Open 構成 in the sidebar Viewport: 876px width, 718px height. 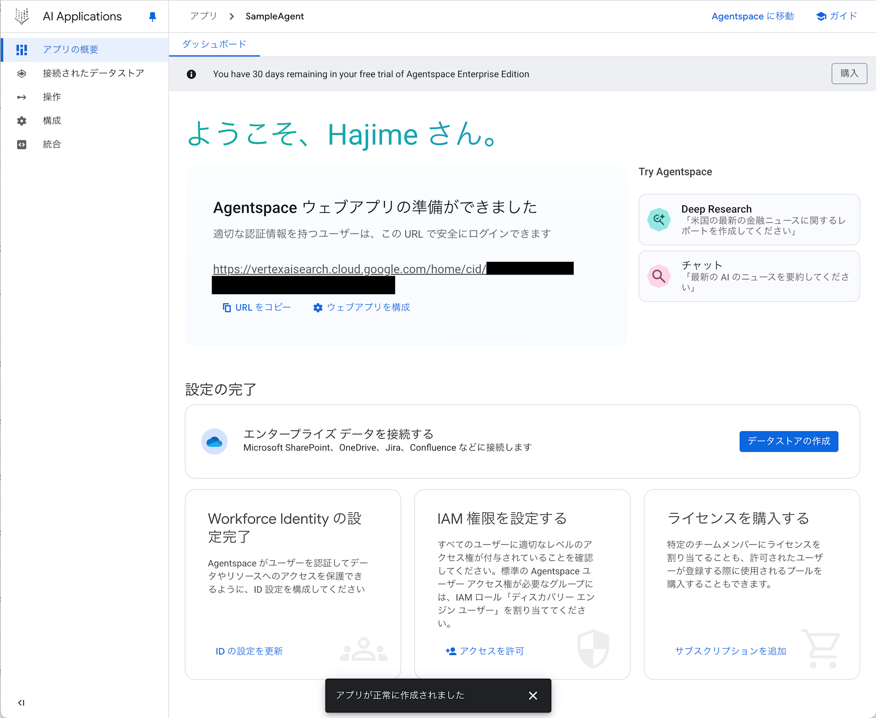pos(85,120)
